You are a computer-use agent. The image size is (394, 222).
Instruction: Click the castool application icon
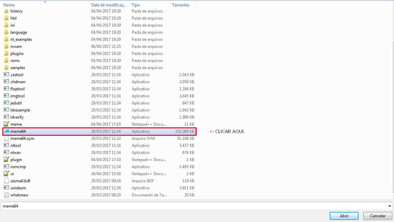[x=6, y=75]
